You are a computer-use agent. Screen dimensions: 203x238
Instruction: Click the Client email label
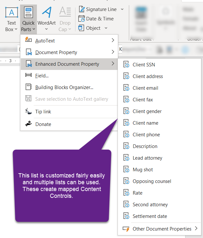[145, 88]
